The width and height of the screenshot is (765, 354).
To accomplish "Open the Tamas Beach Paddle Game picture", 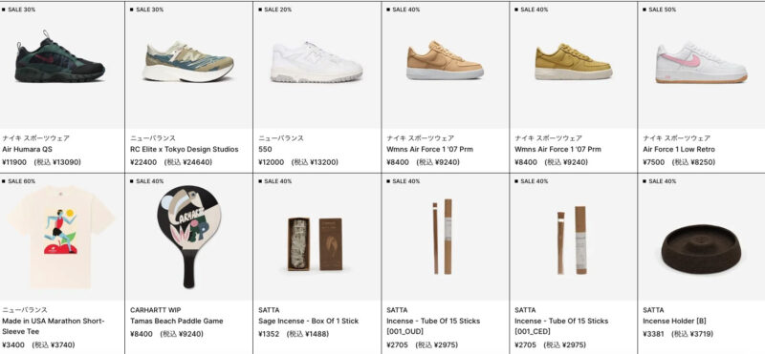I will click(188, 237).
